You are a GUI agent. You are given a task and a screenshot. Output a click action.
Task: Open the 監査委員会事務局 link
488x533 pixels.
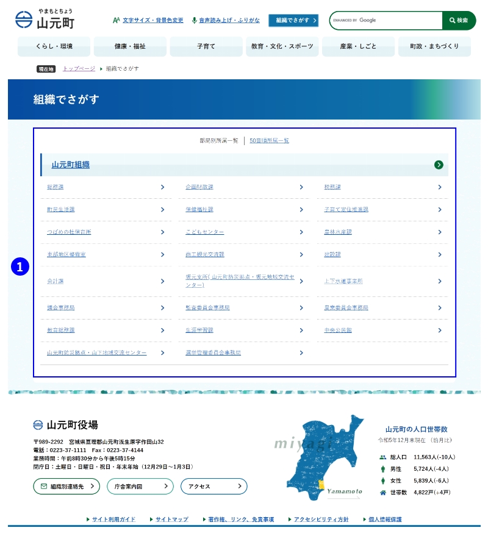pyautogui.click(x=207, y=307)
